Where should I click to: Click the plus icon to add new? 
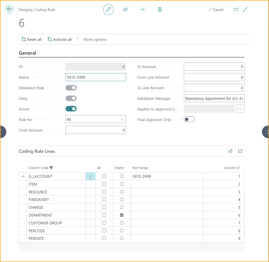(x=143, y=10)
